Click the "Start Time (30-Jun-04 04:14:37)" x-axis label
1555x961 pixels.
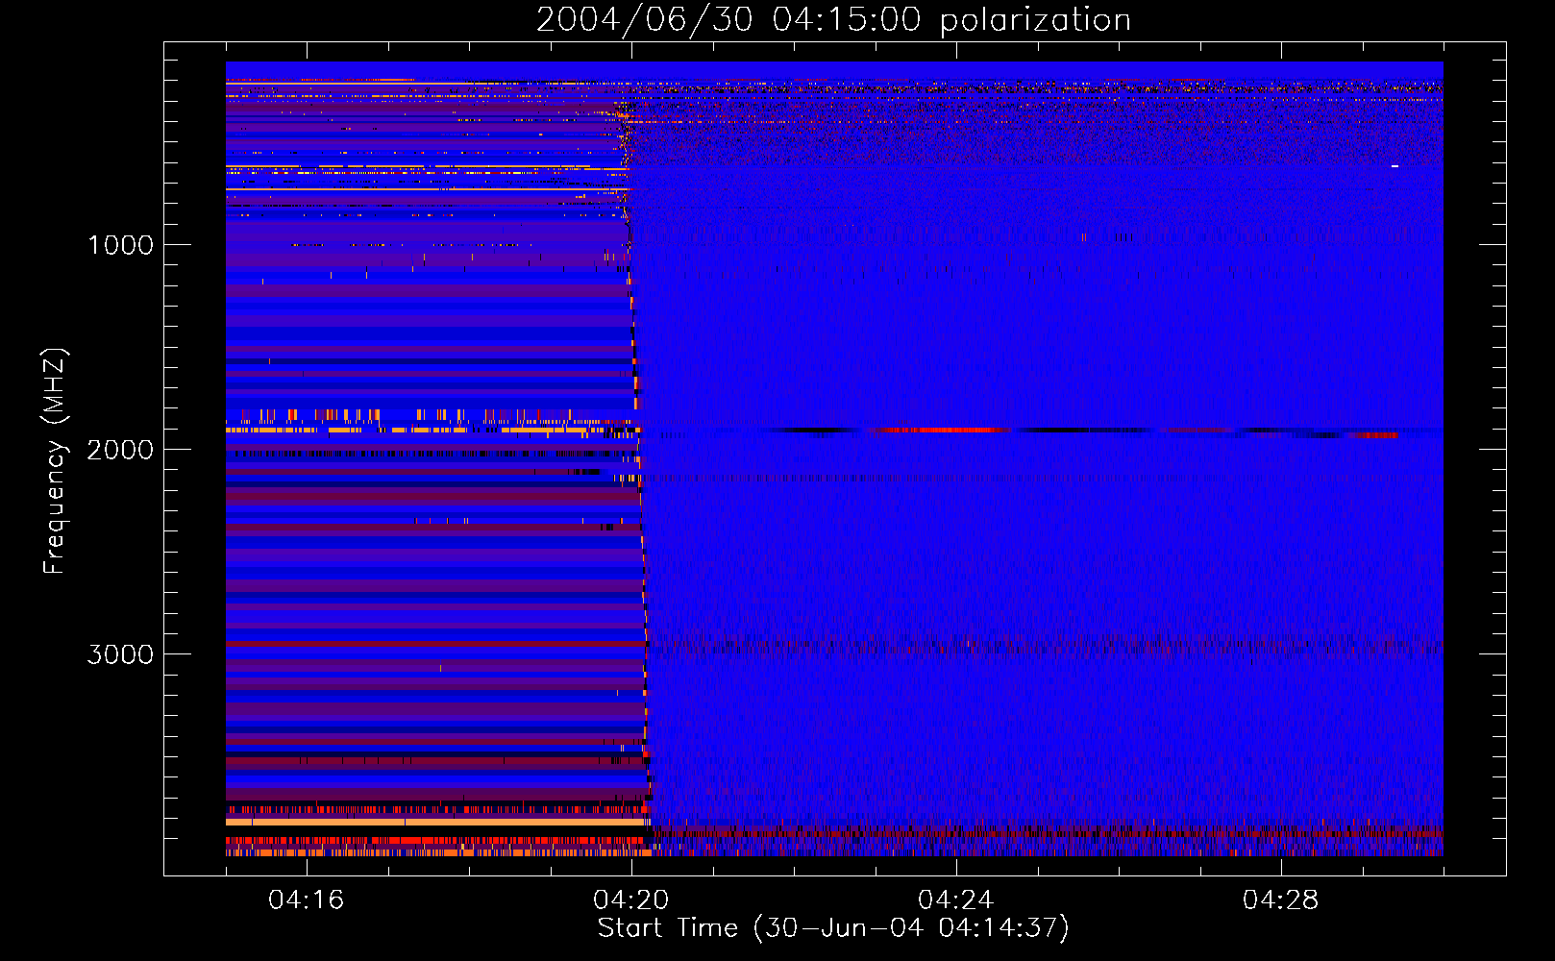(x=833, y=928)
